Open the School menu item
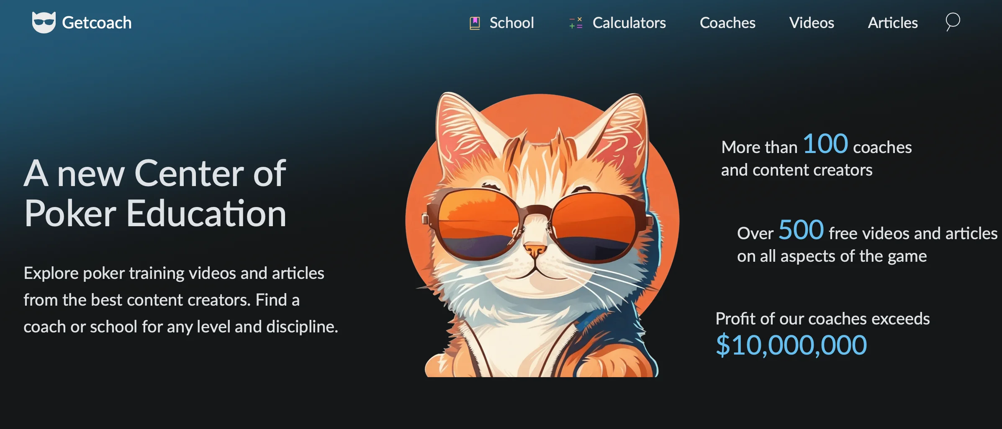Screen dimensions: 1002x429 [511, 23]
